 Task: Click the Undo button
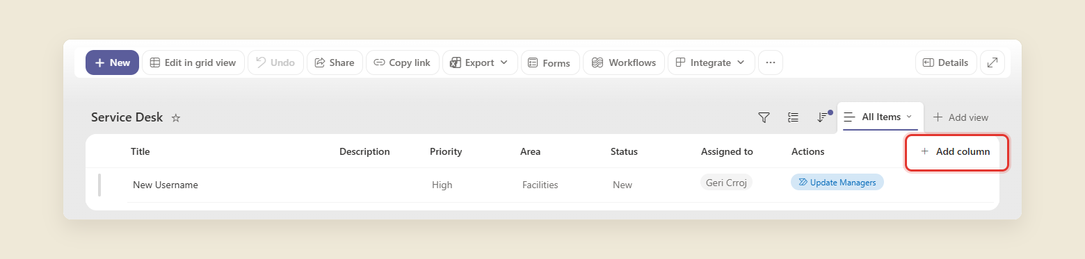tap(275, 62)
